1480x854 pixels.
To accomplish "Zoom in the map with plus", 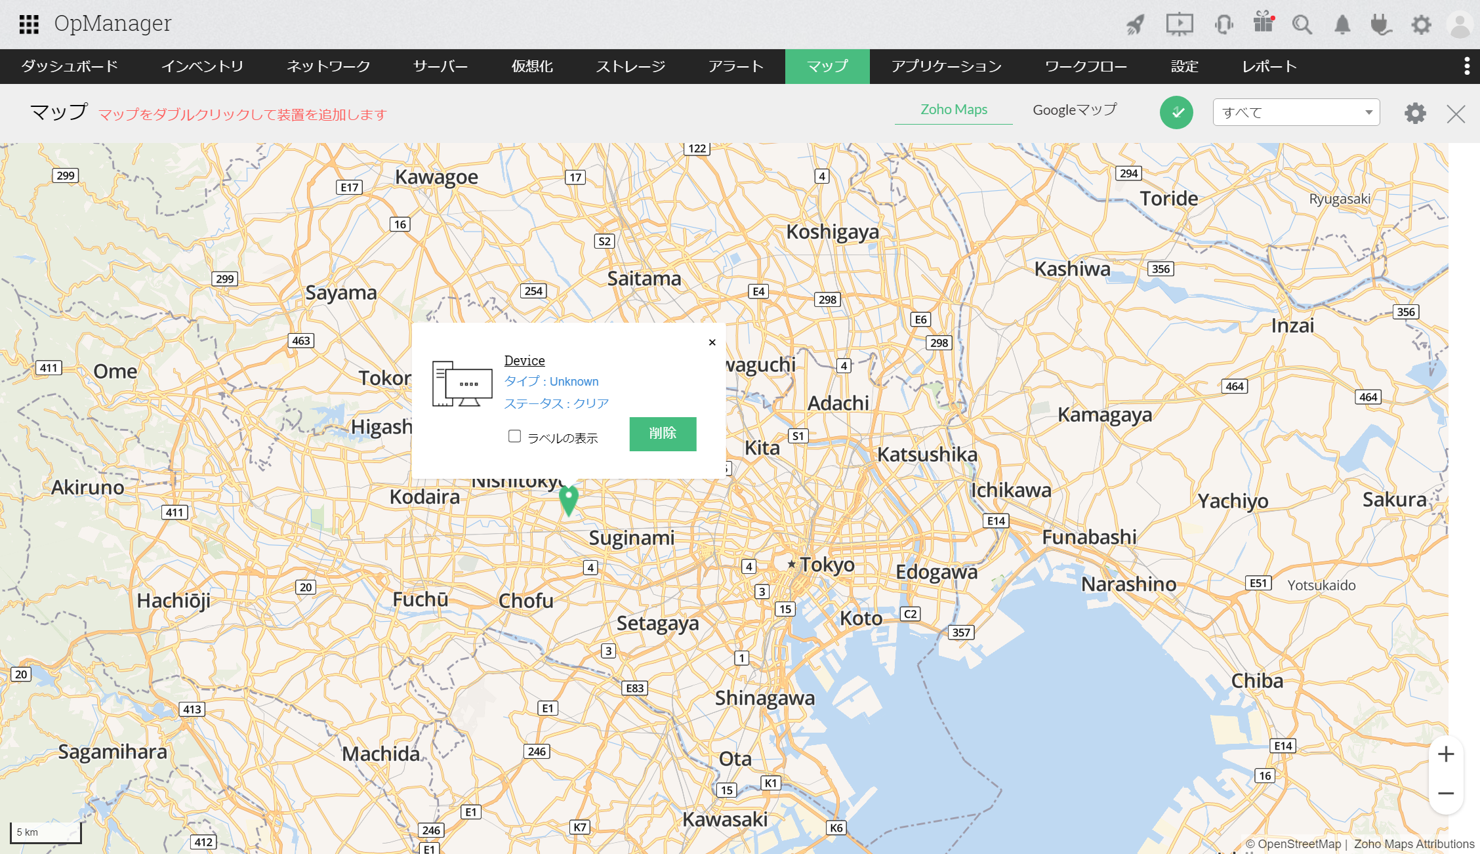I will (x=1446, y=754).
